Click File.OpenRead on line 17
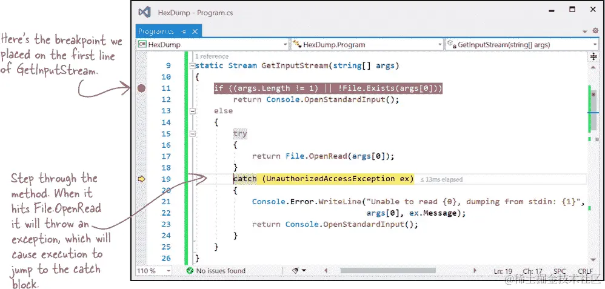The image size is (605, 289). pos(316,156)
